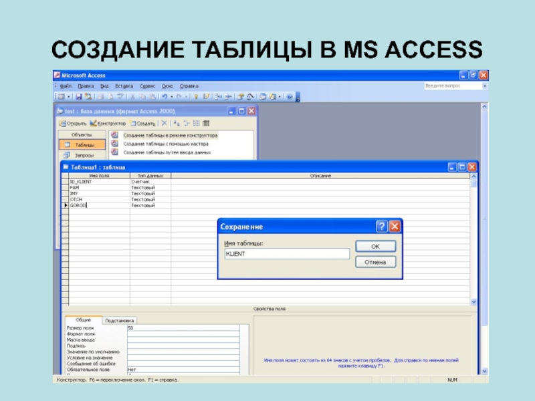Click the Undo arrow icon
The image size is (535, 401).
(x=165, y=97)
